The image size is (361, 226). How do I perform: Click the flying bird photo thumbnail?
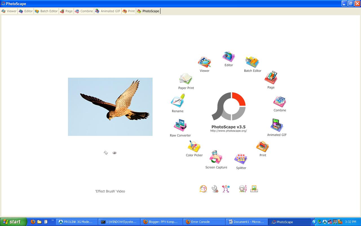pyautogui.click(x=110, y=107)
